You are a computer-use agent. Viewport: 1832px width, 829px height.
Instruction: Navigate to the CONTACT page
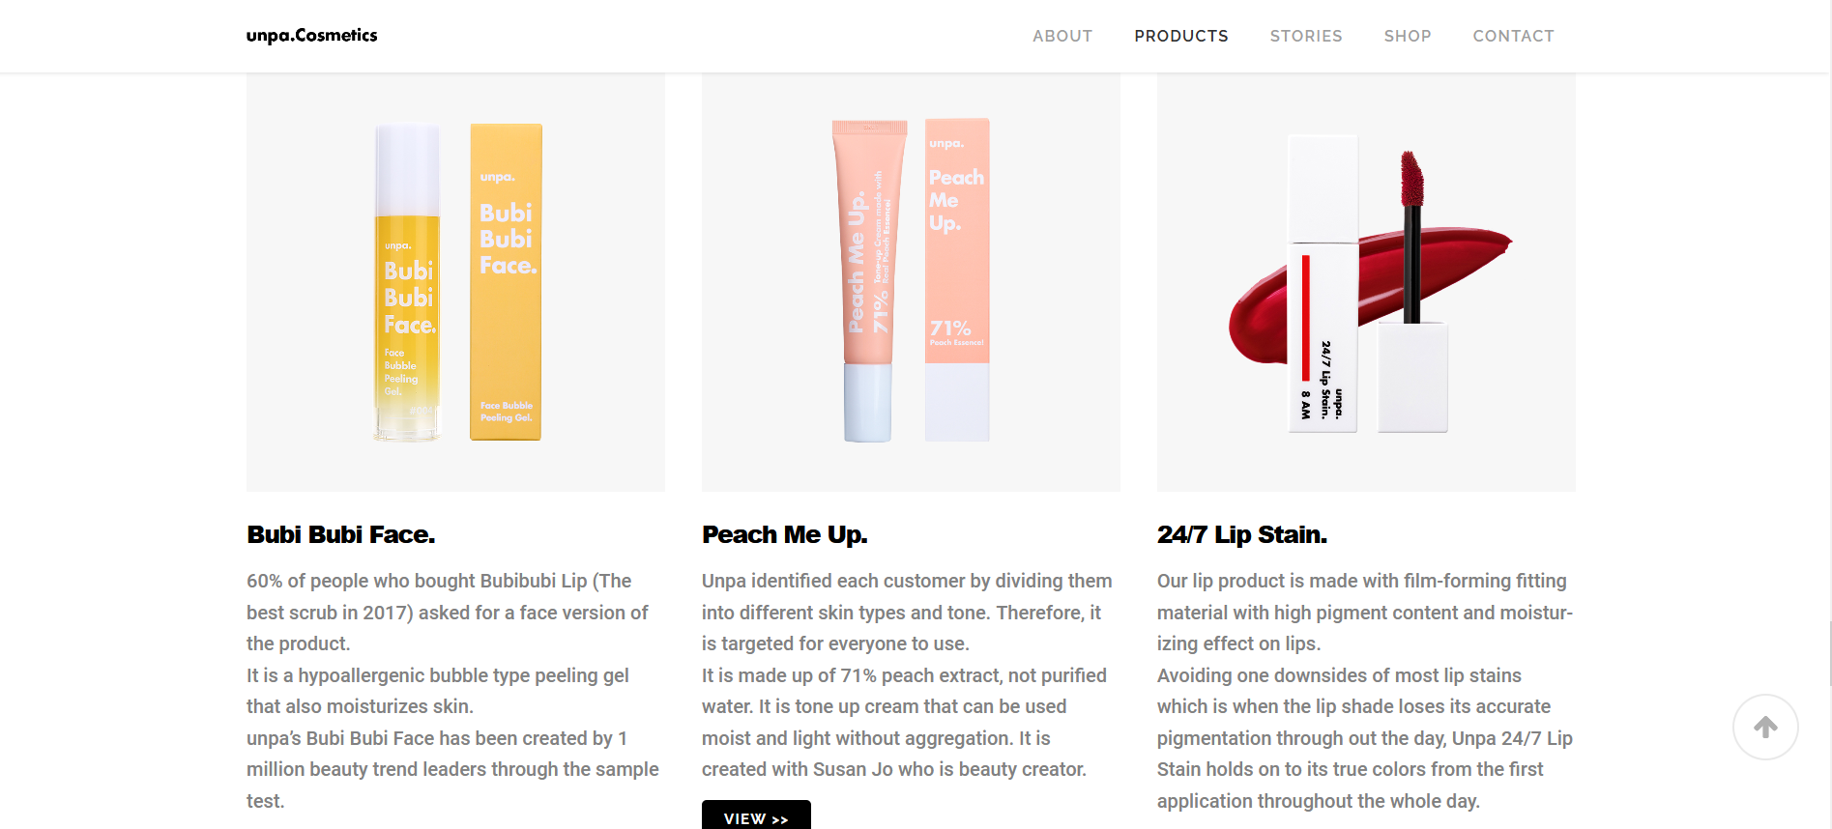pos(1513,36)
